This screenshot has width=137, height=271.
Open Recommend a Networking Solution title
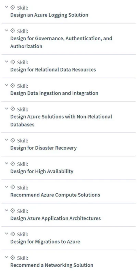[52, 265]
